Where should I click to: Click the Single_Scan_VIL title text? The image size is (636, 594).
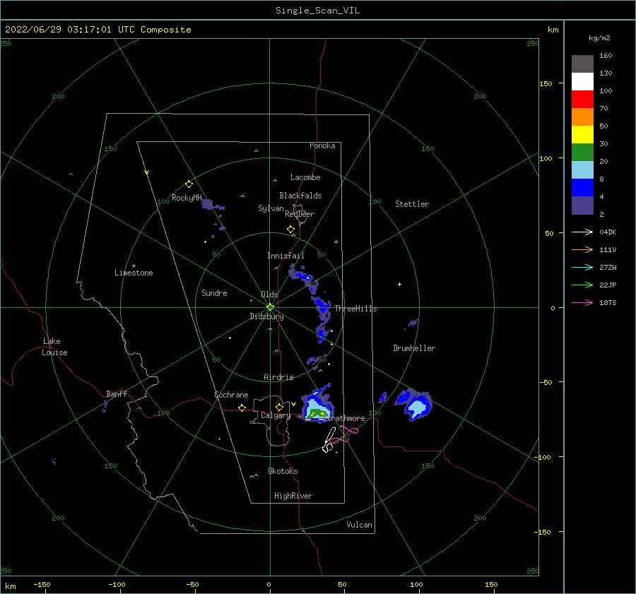pyautogui.click(x=317, y=11)
